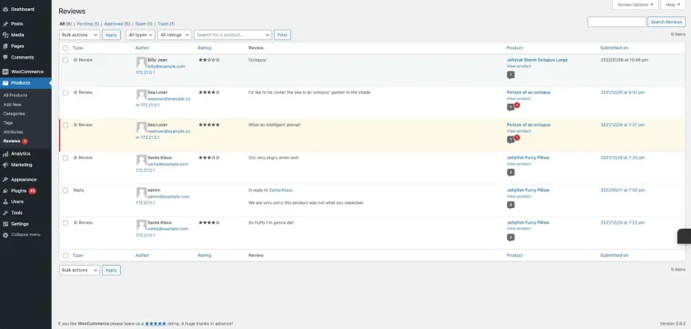Image resolution: width=691 pixels, height=329 pixels.
Task: Click the WooCommerce logo icon
Action: point(5,72)
